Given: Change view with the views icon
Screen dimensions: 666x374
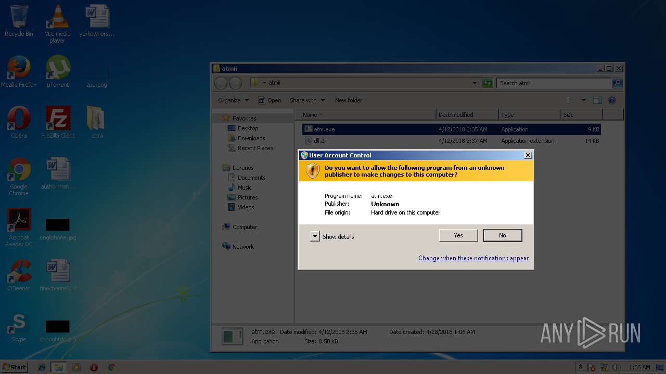Looking at the screenshot, I should coord(571,100).
